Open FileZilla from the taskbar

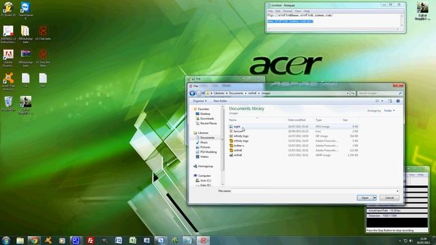click(91, 240)
